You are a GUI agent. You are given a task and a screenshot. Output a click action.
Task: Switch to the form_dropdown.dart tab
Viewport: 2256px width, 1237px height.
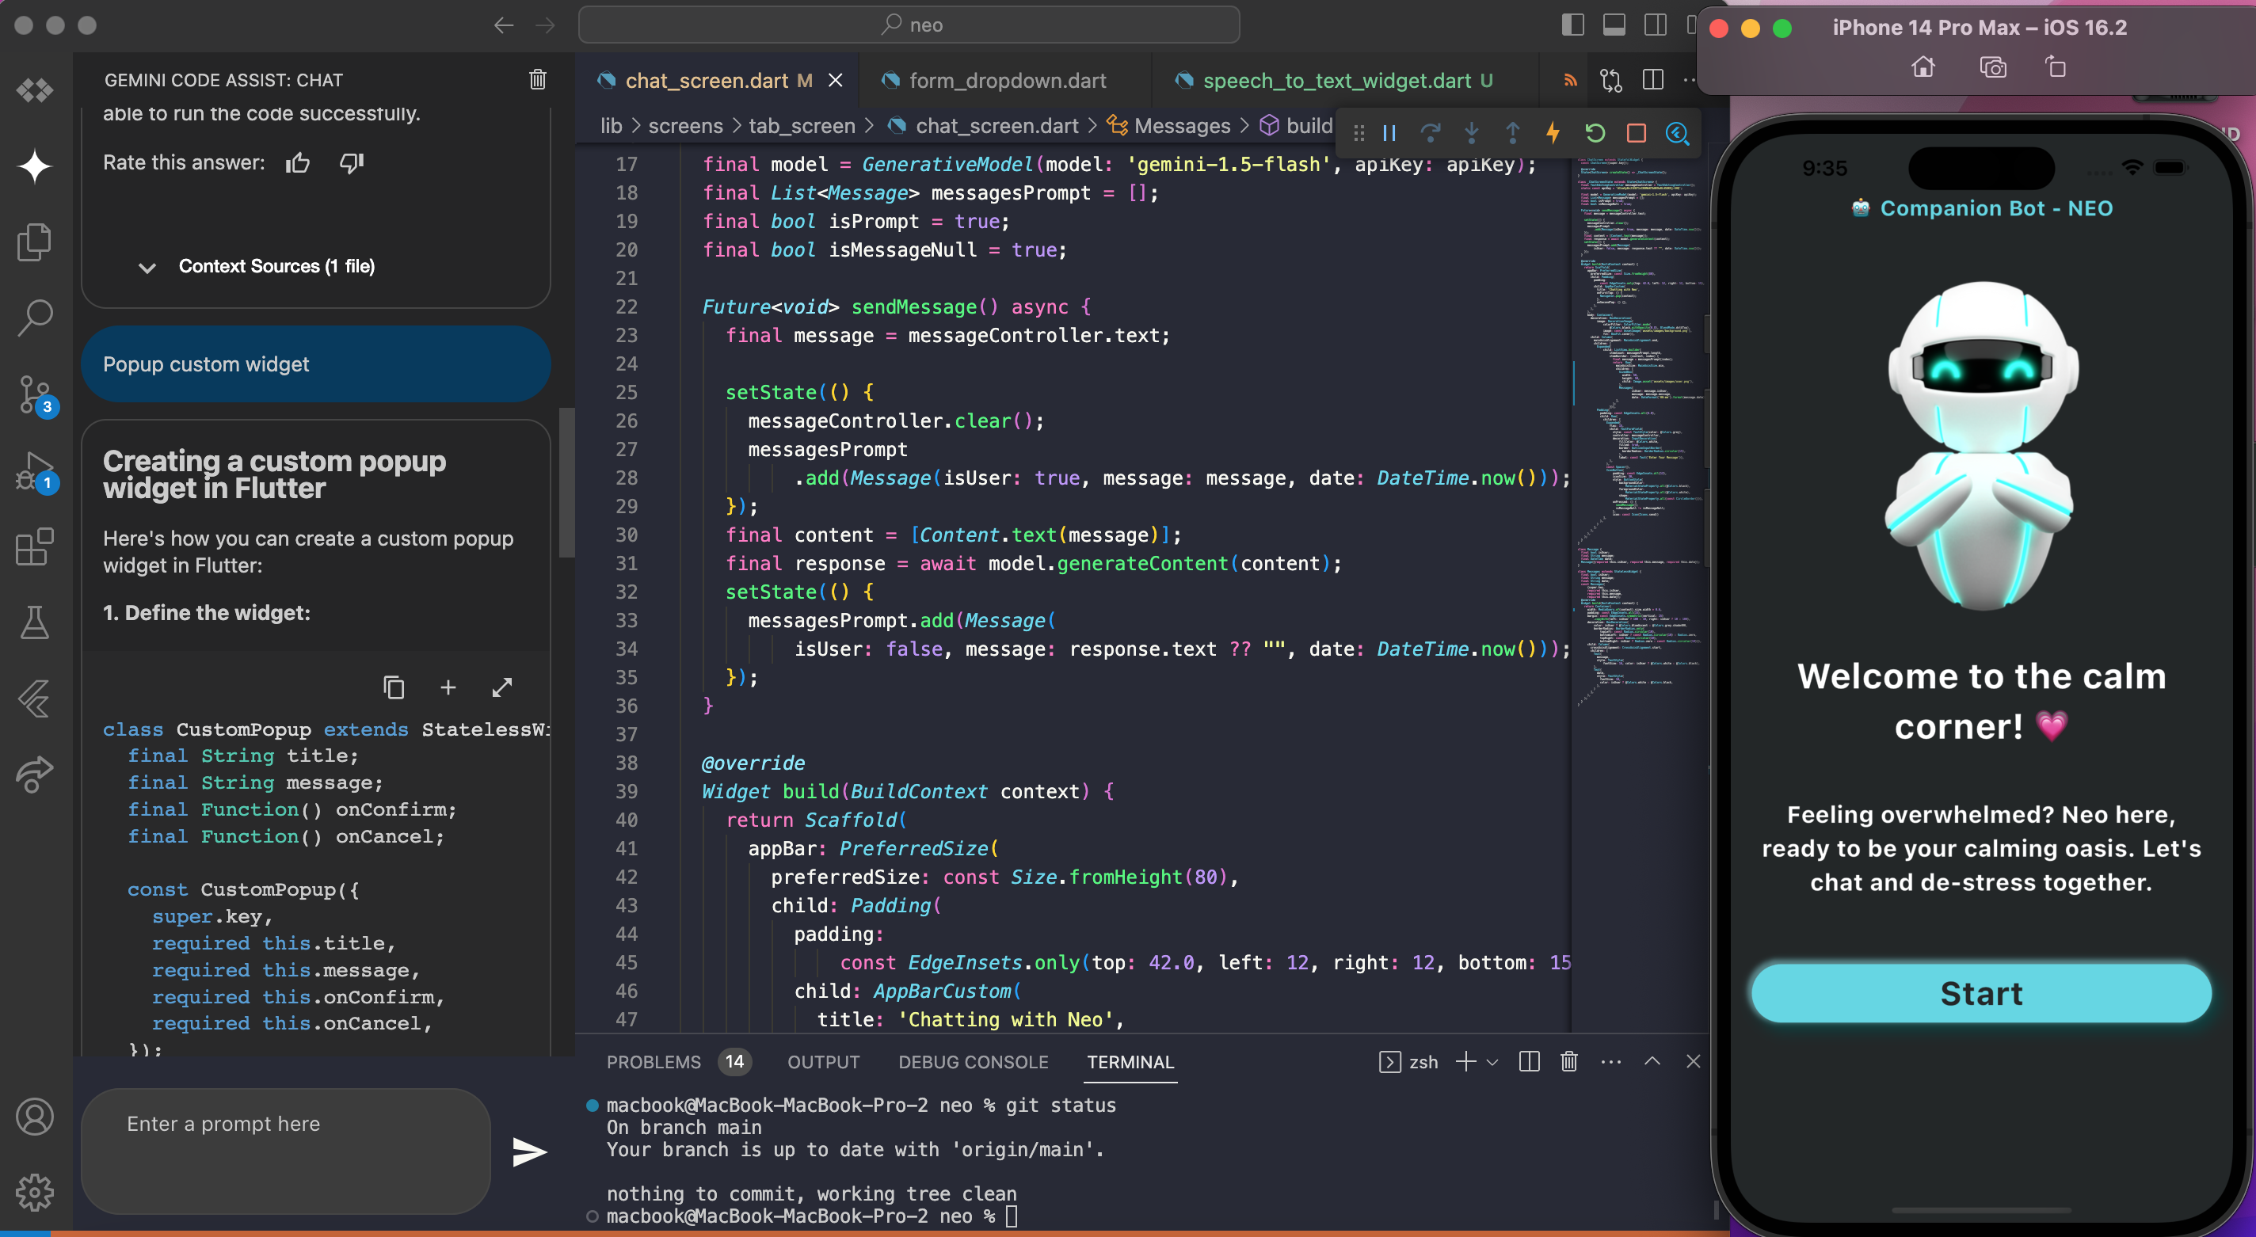(x=1007, y=81)
